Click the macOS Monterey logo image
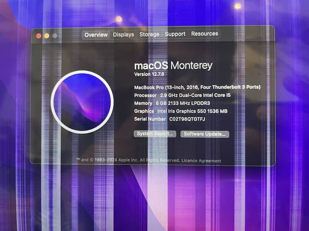The width and height of the screenshot is (309, 231). 82,102
